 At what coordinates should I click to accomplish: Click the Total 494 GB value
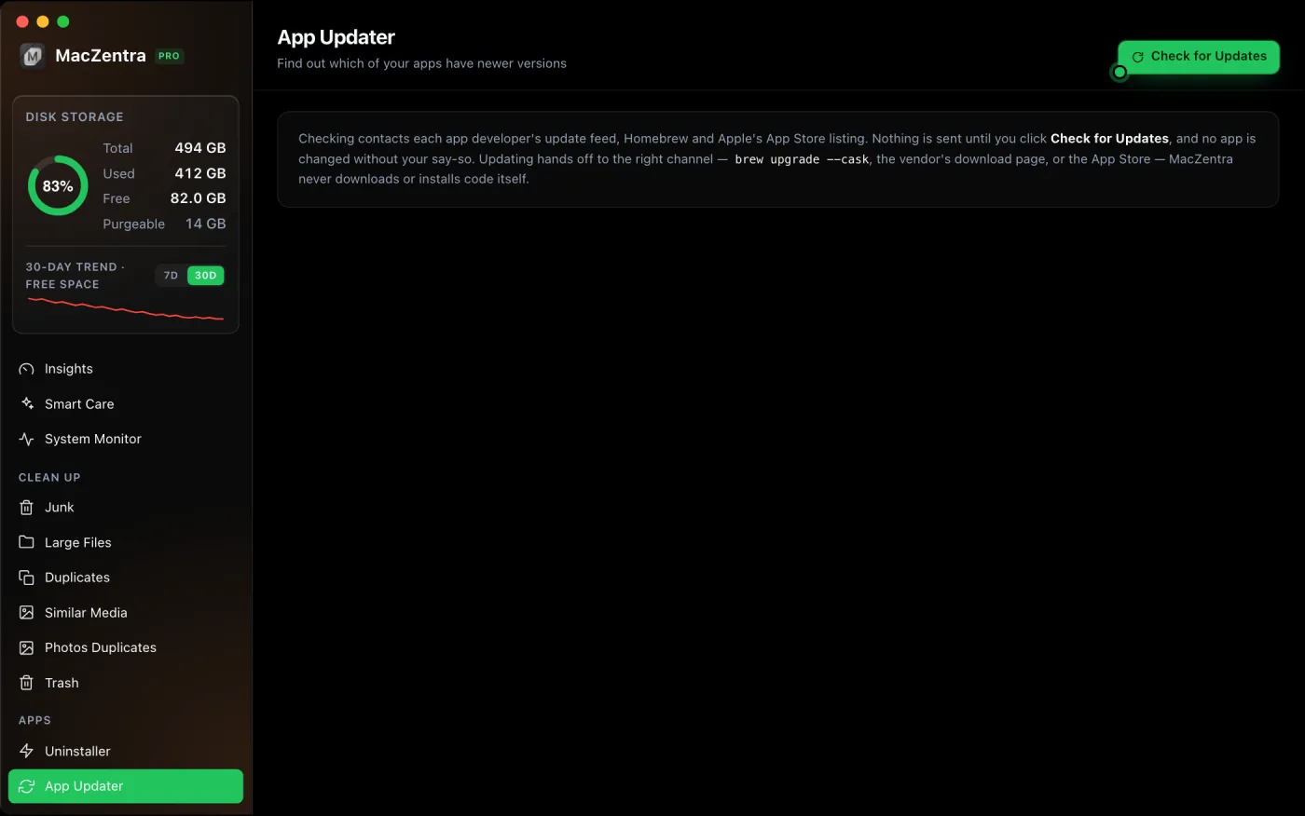click(x=199, y=148)
